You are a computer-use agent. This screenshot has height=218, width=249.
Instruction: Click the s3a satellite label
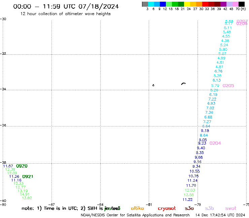[x=189, y=208]
